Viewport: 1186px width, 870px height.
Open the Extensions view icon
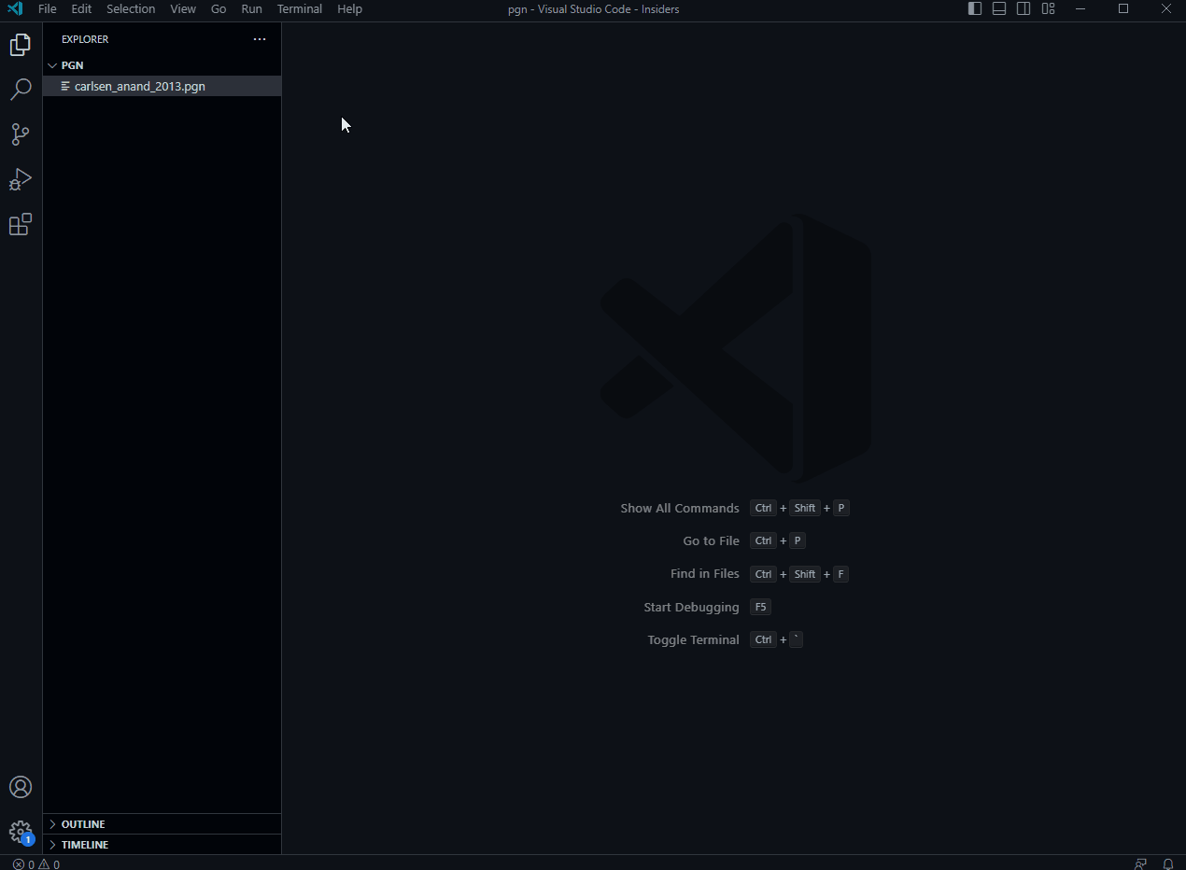coord(21,224)
